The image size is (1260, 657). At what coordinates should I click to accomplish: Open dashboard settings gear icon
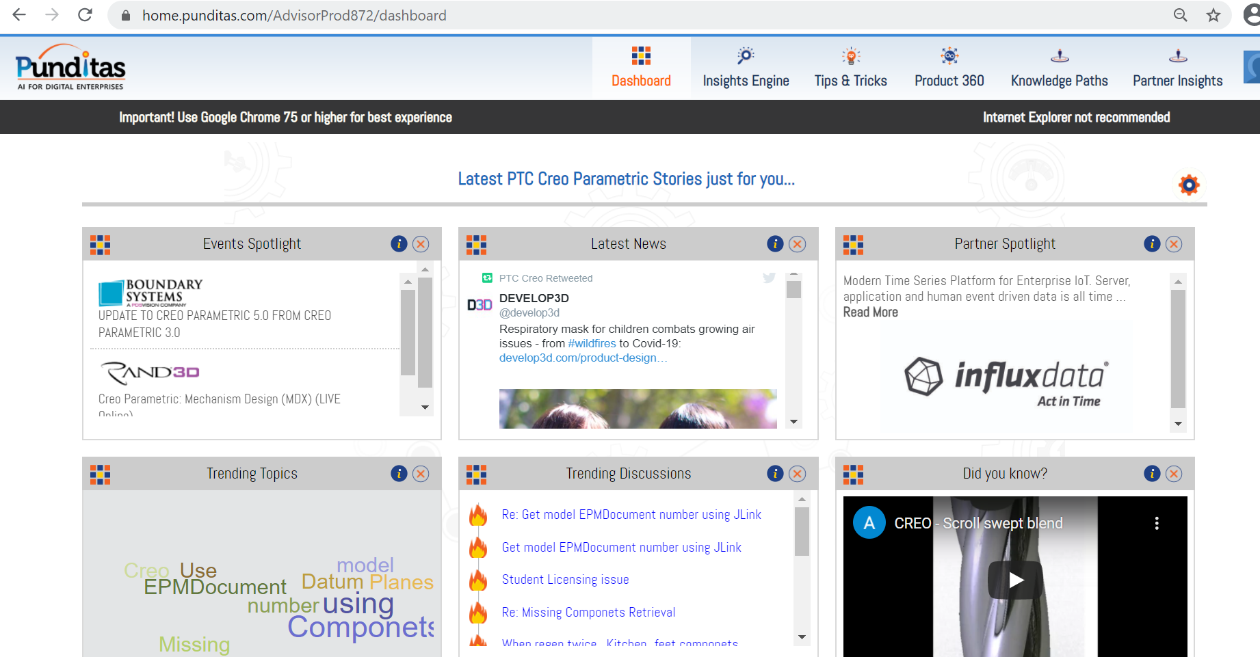(x=1190, y=185)
